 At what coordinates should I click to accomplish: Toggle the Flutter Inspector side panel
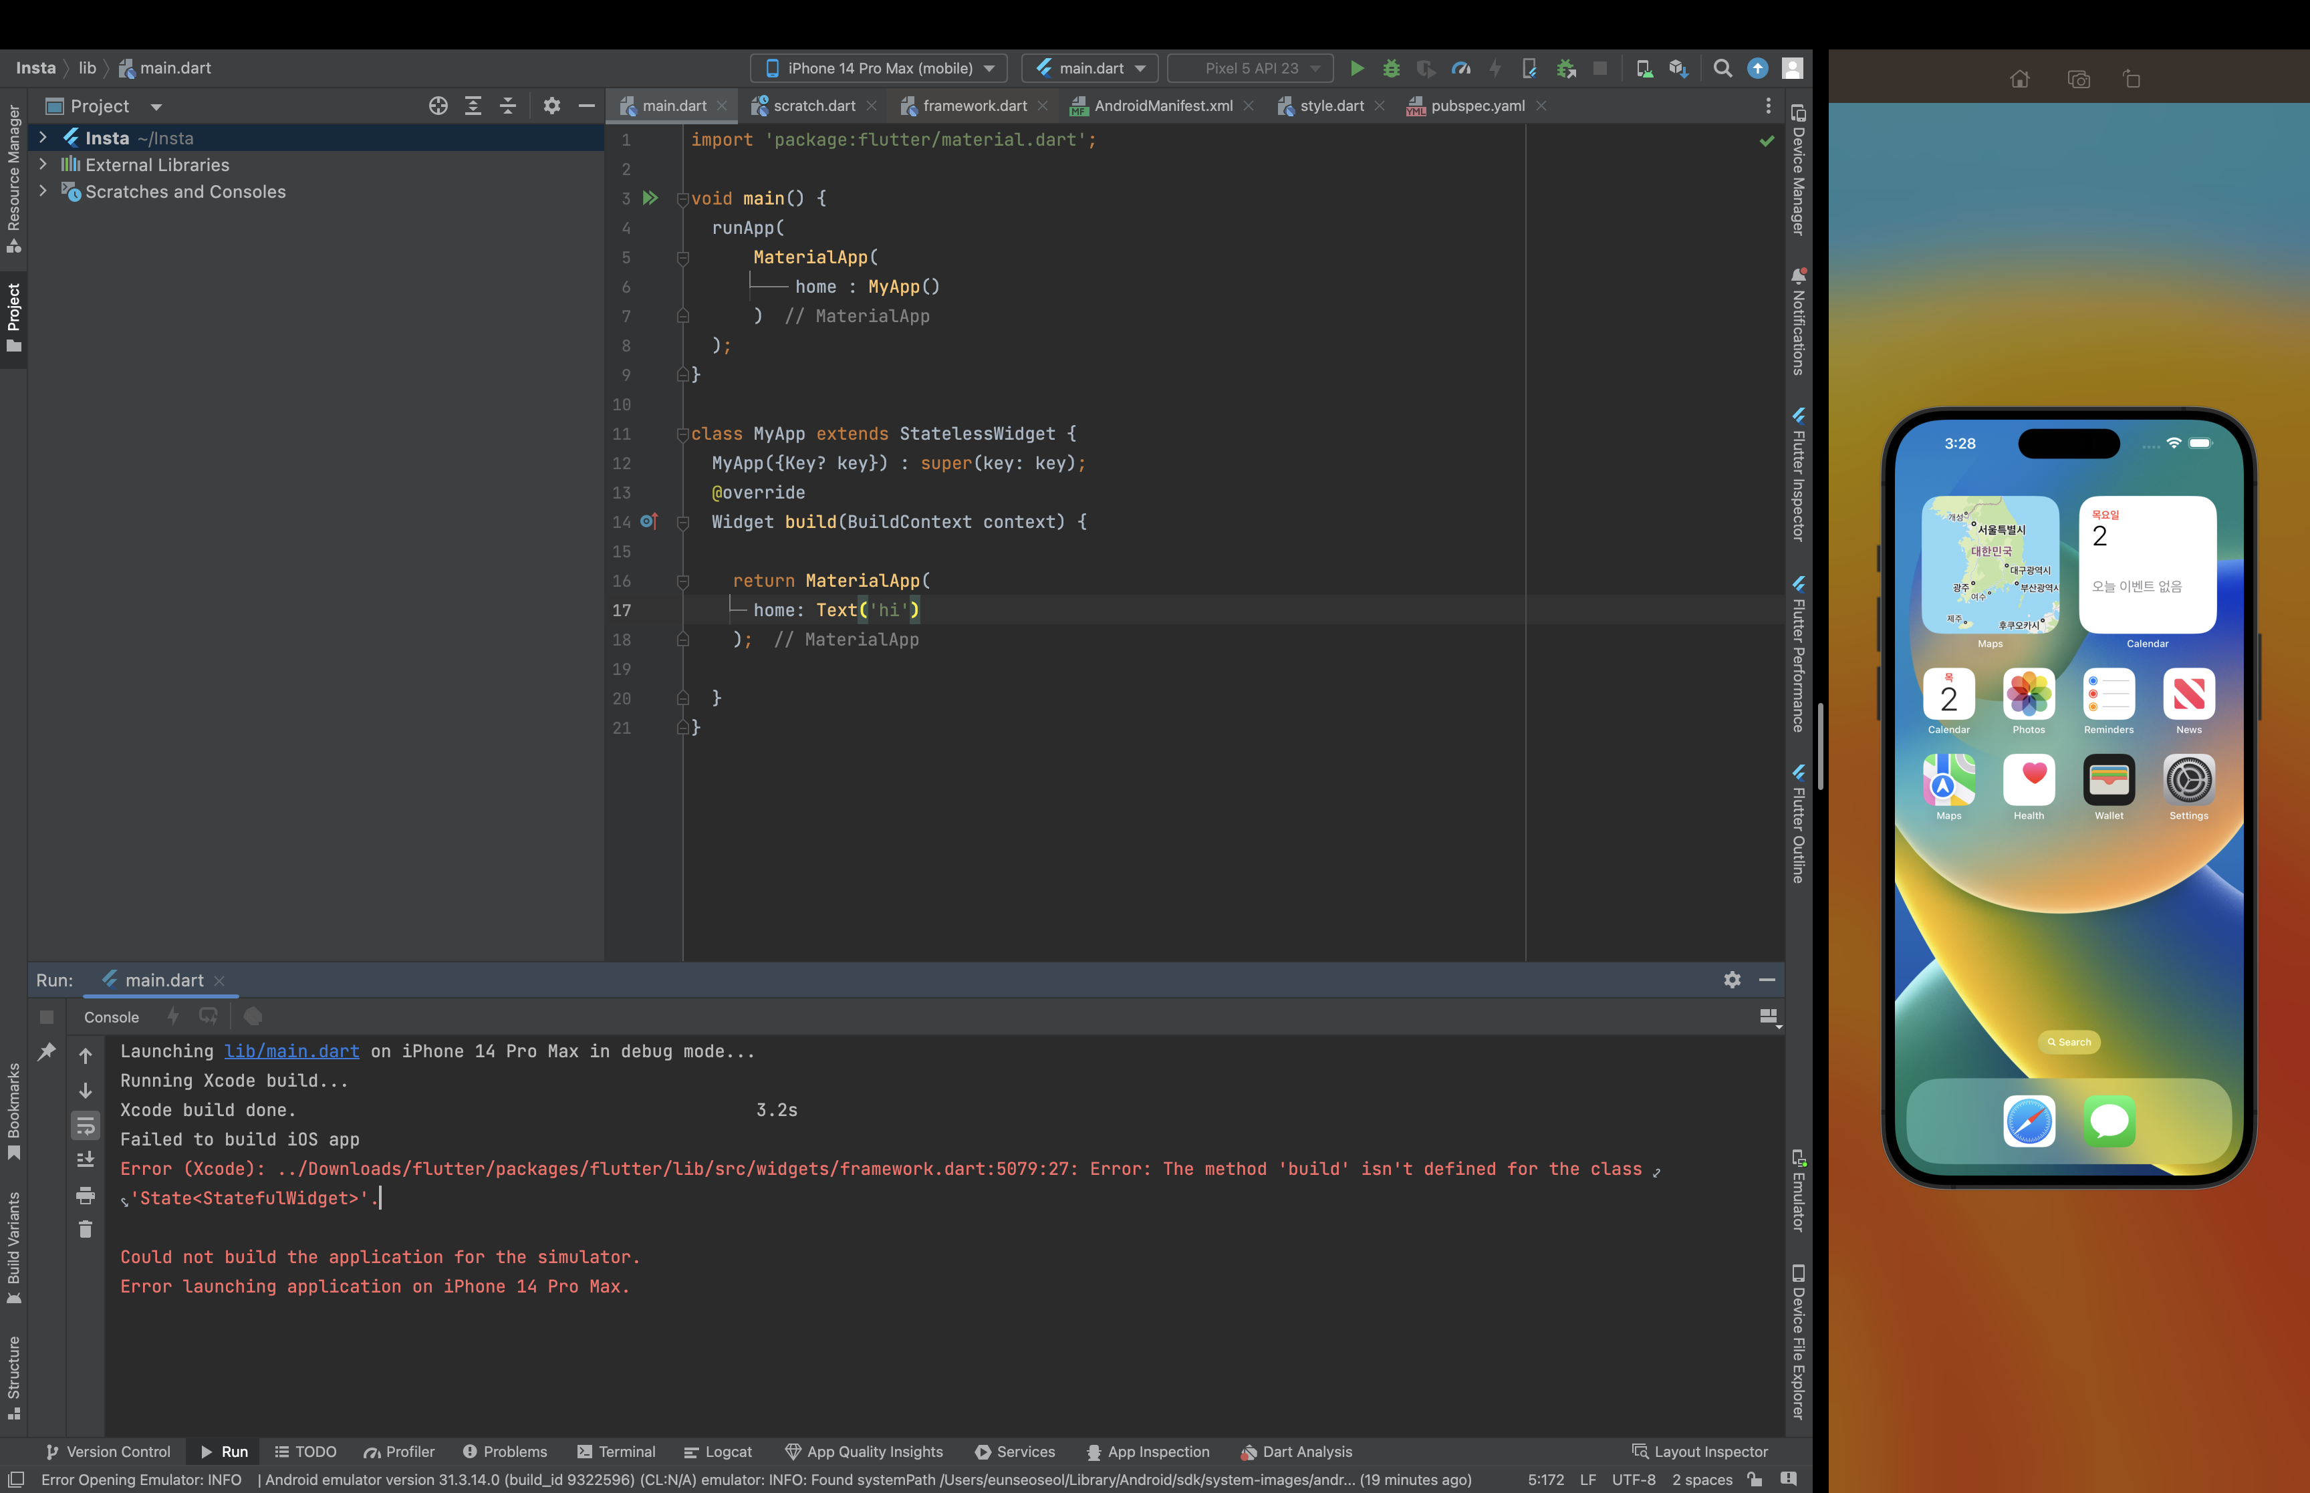click(1798, 475)
